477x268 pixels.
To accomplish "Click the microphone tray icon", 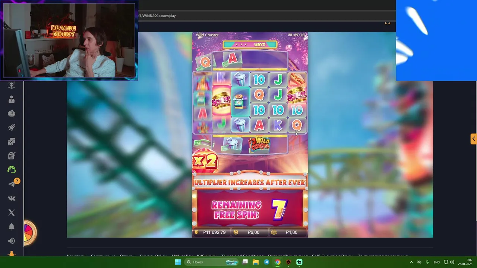I will point(427,262).
